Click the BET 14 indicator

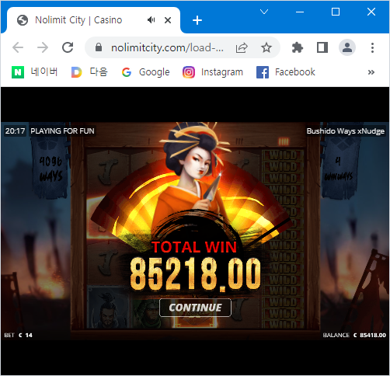pos(18,335)
